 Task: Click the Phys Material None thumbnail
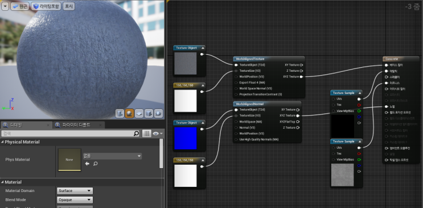(x=69, y=160)
